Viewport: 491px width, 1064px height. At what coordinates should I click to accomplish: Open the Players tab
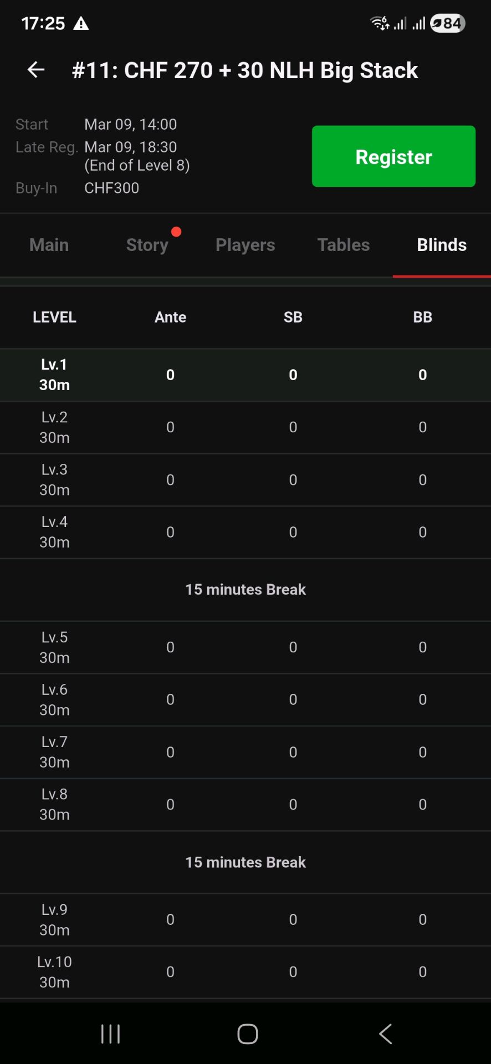[245, 245]
